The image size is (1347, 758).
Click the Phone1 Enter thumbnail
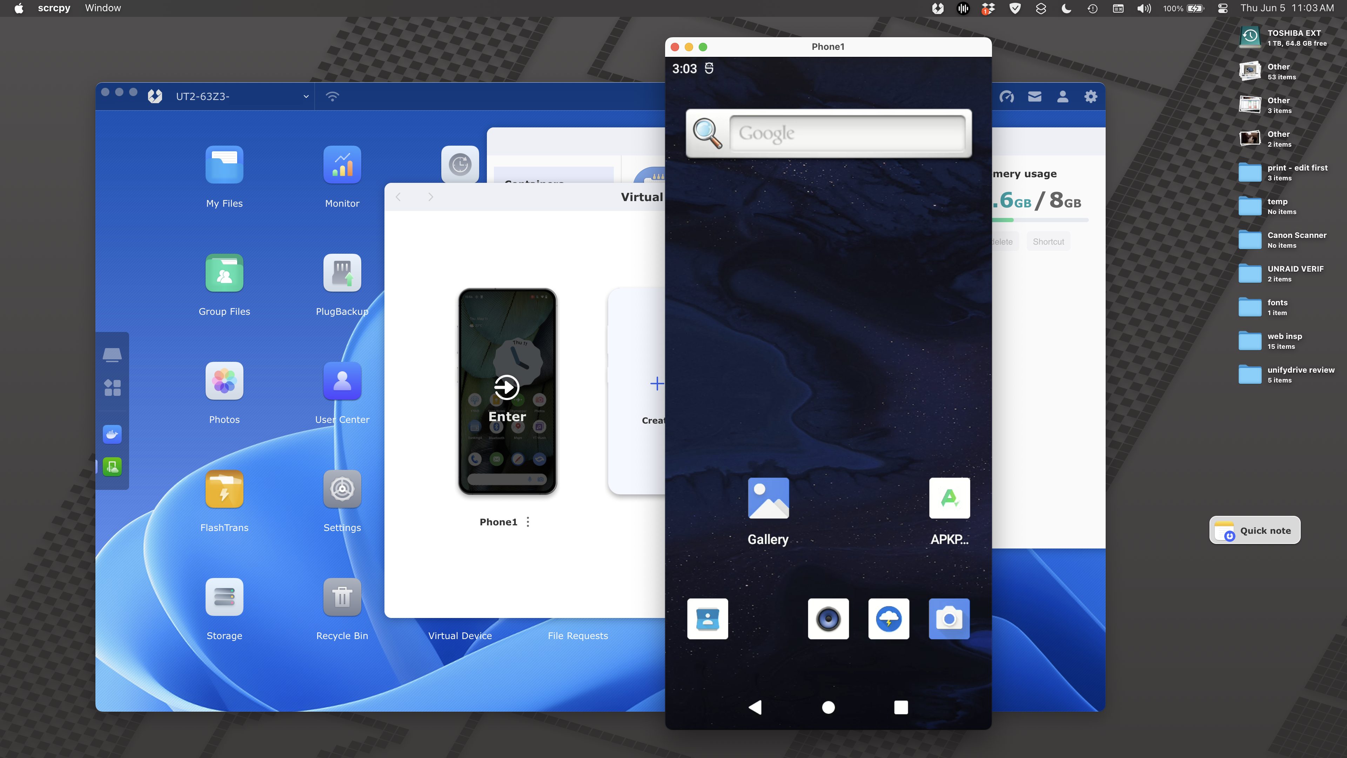click(x=507, y=391)
